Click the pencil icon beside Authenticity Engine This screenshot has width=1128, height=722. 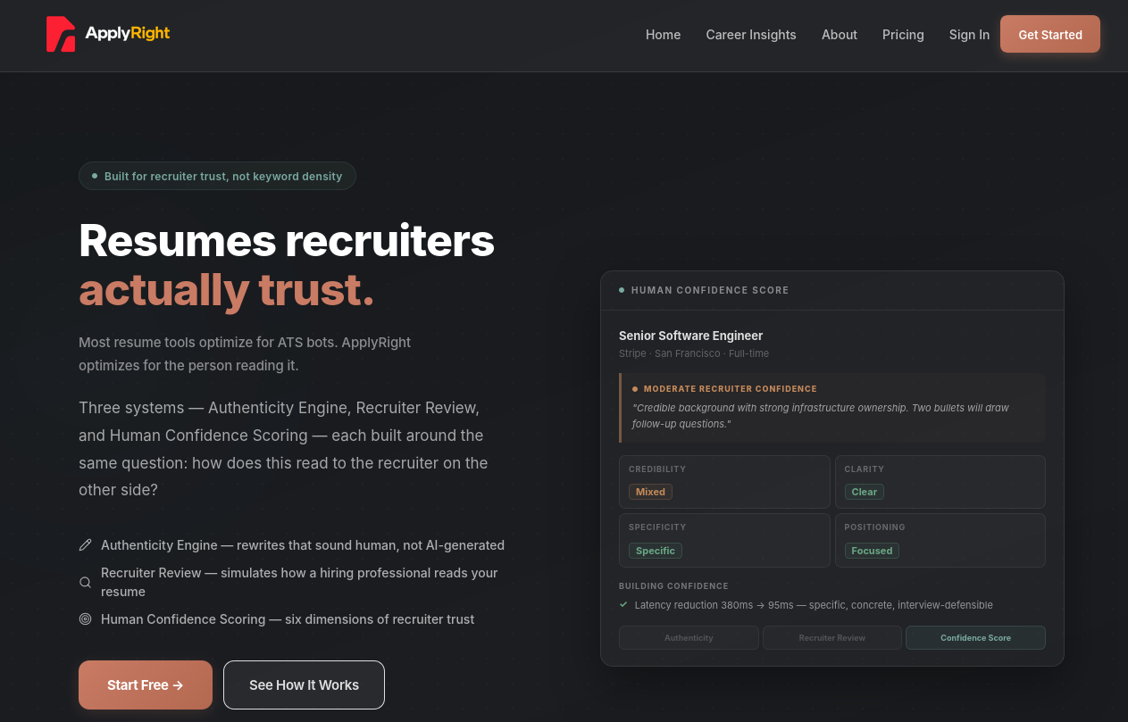pyautogui.click(x=86, y=545)
